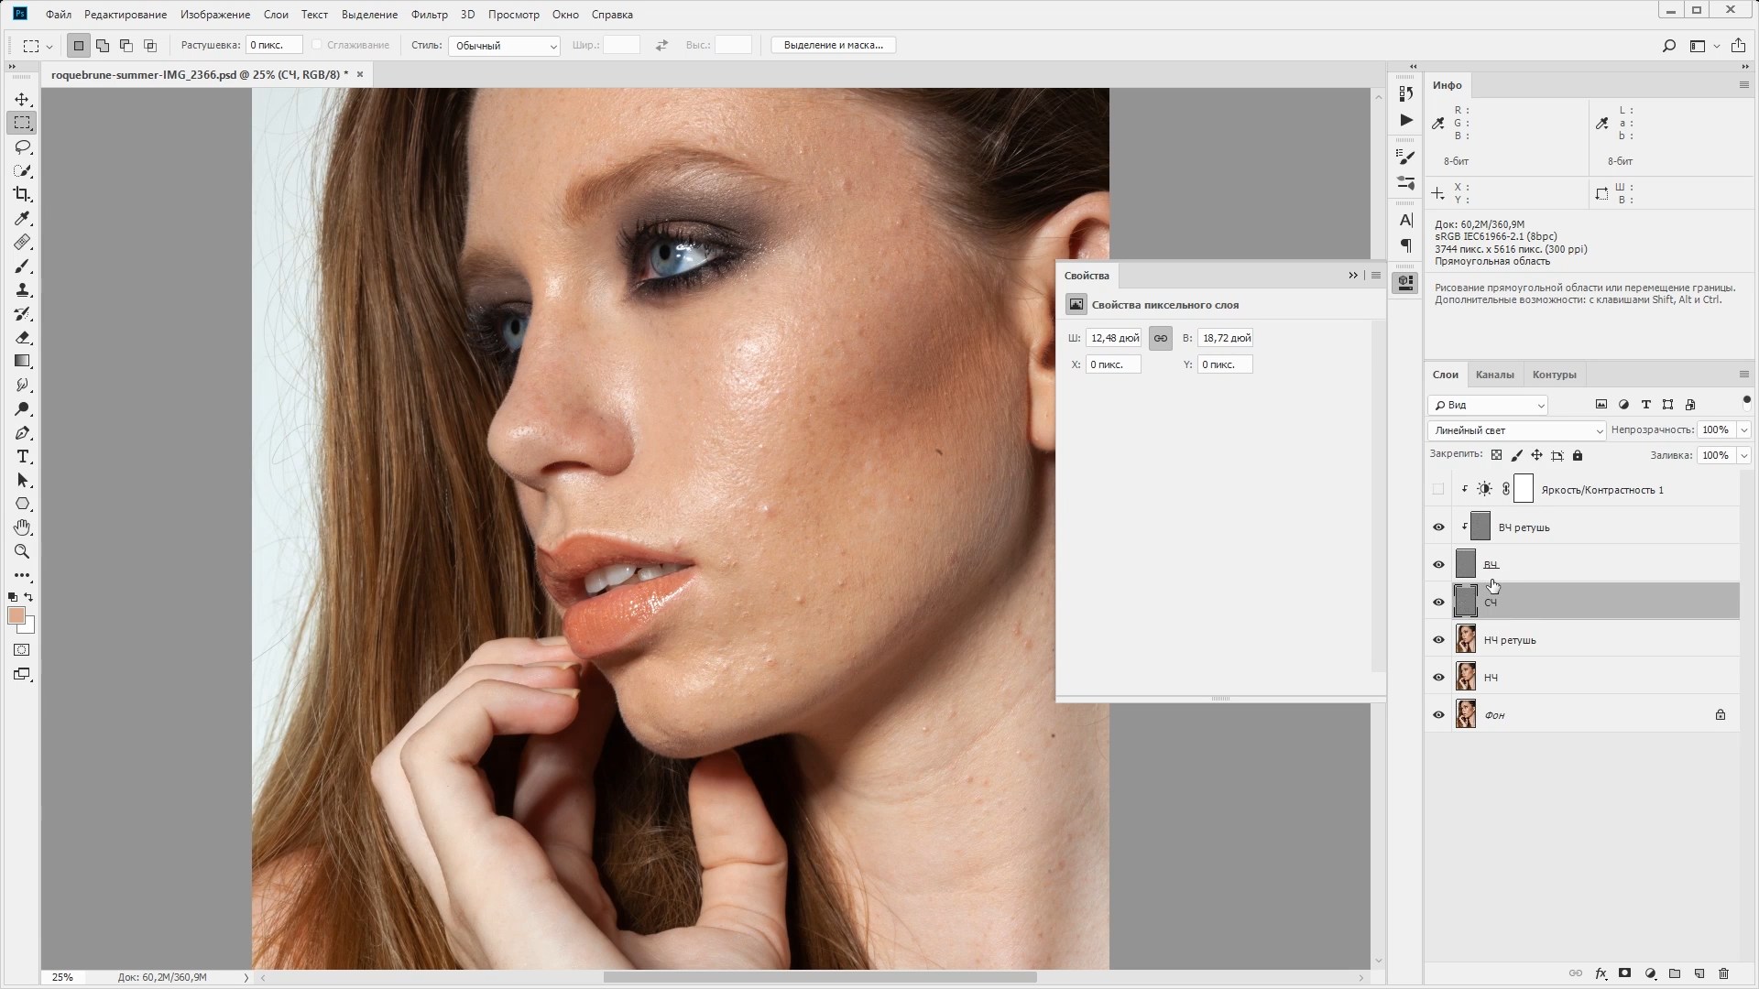Select the Quick Selection tool
Viewport: 1759px width, 989px height.
click(x=22, y=170)
